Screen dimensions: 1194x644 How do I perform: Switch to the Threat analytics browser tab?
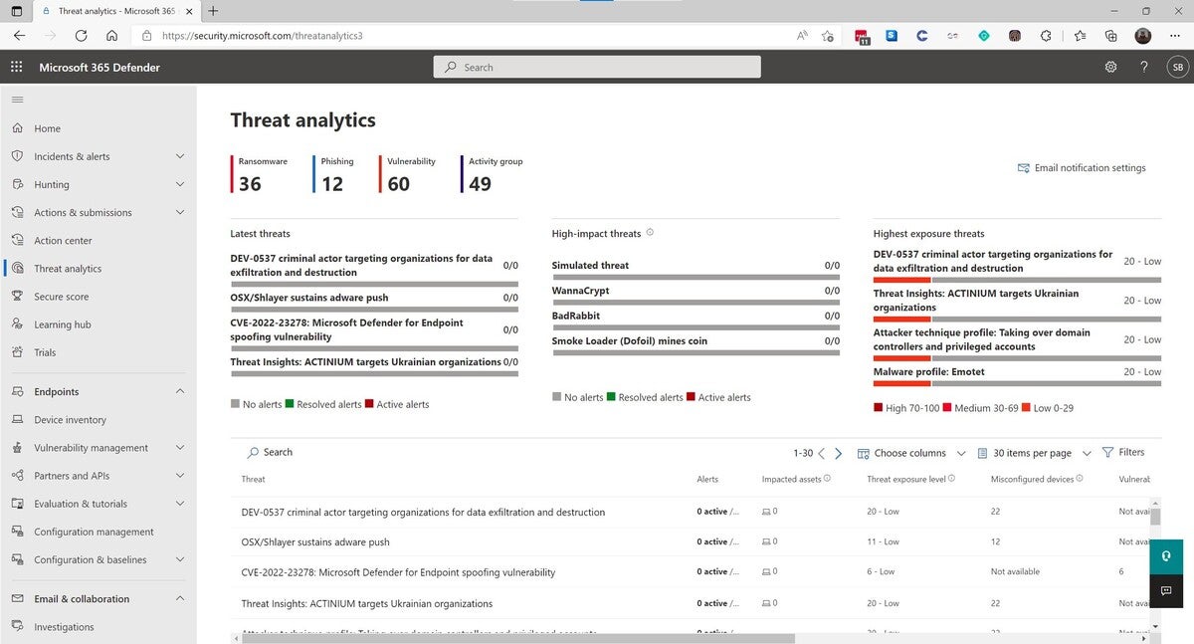(117, 11)
